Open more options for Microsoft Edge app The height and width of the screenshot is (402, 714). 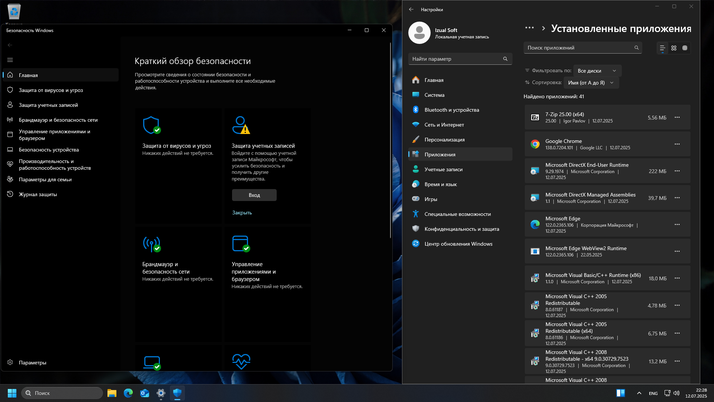coord(677,224)
